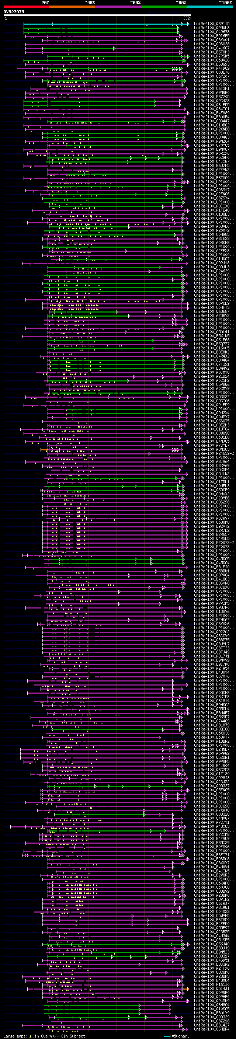Select the UniRef100_Q53HM8 label
Viewport: 236px width, 1039px height.
click(212, 522)
